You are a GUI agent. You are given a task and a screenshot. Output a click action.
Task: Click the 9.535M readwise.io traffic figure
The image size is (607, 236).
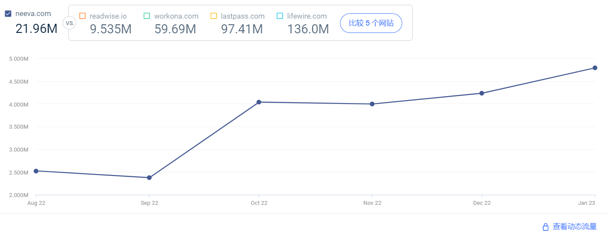click(x=110, y=29)
